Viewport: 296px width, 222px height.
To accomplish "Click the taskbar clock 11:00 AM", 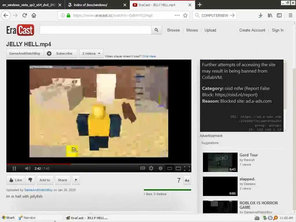I will point(286,218).
